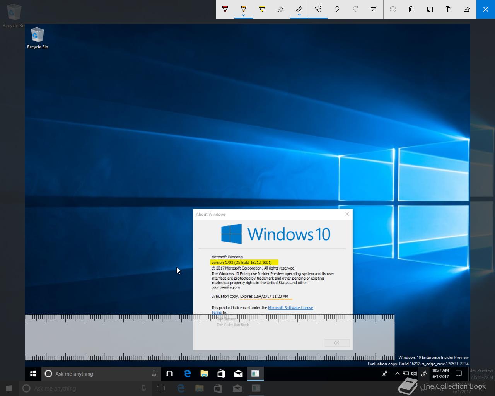Open Mail on the dimmed bottom taskbar
Viewport: 495px width, 396px height.
coord(237,388)
